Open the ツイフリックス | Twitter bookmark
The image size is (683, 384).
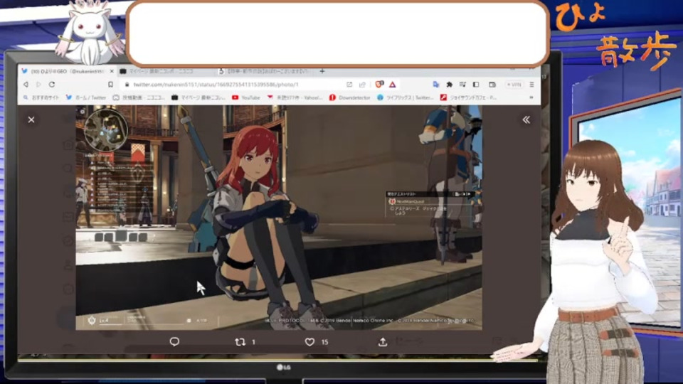pos(406,97)
